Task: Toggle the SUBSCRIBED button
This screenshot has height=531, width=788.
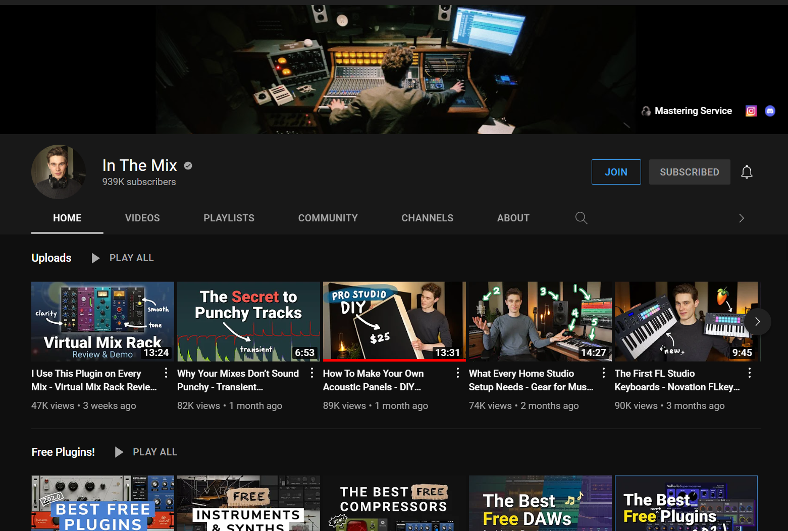Action: point(689,172)
